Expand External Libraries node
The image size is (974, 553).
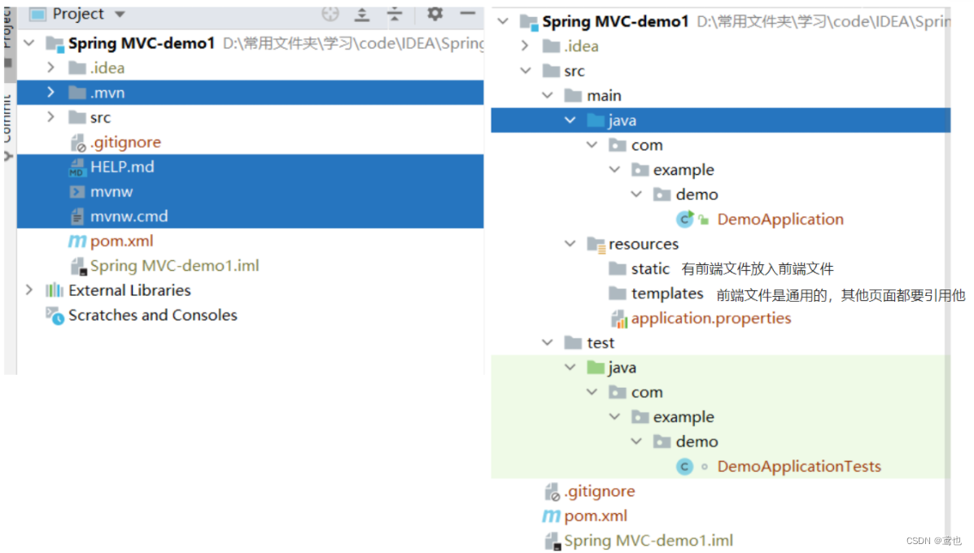(x=29, y=290)
